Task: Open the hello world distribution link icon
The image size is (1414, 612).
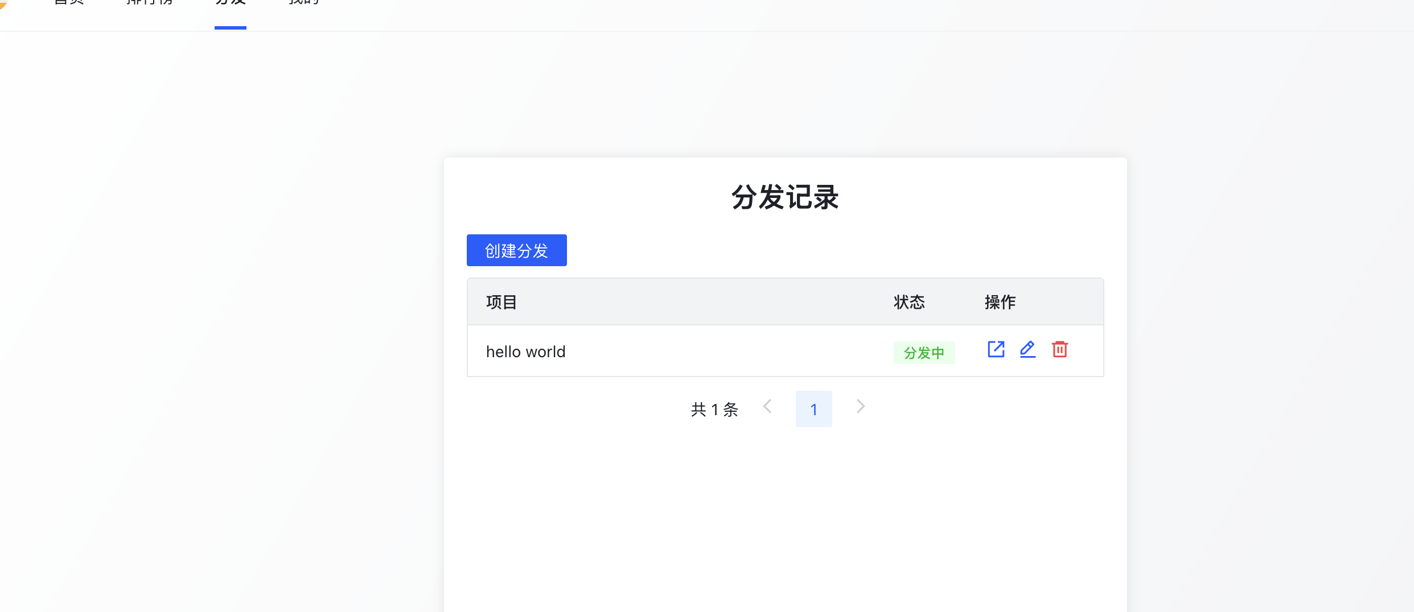Action: (996, 349)
